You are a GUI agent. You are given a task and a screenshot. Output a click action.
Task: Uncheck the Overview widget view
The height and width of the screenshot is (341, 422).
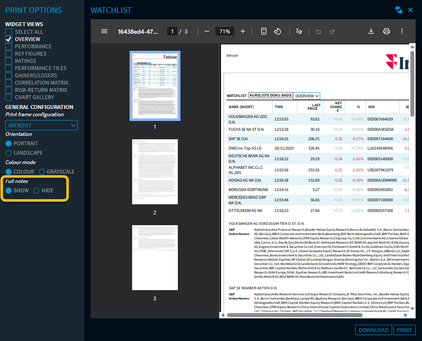(9, 39)
